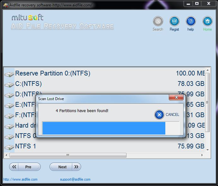Click the support@aidfile.com email link
Image resolution: width=218 pixels, height=186 pixels.
tap(75, 179)
